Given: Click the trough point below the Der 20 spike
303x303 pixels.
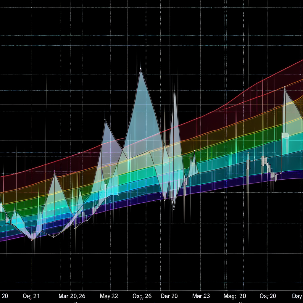Looking at the screenshot, I should coord(174,209).
